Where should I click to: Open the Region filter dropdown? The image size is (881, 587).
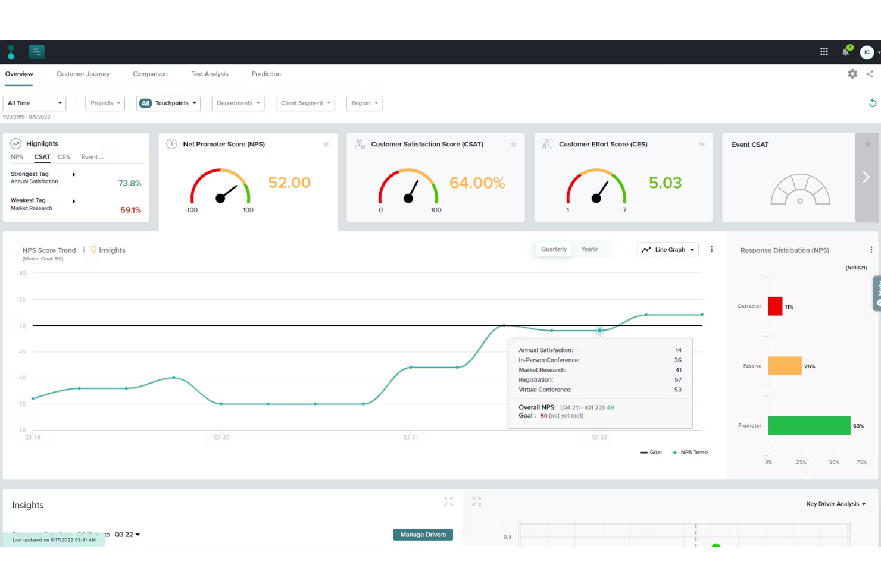point(364,103)
